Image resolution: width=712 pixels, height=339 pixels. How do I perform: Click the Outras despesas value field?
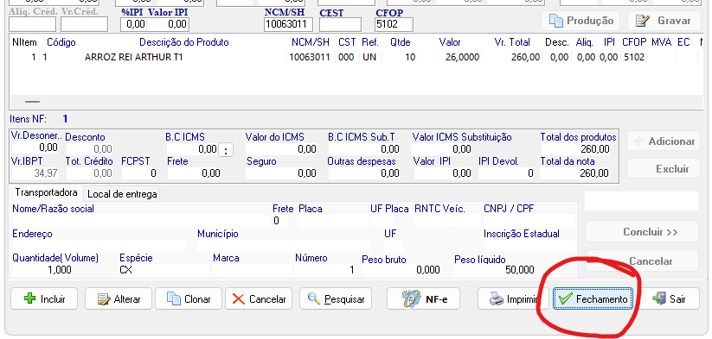(x=364, y=173)
